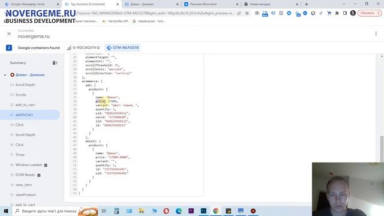Click the scrollThreshold: 75 line
Viewport: 384px width, 216px height.
pos(103,65)
